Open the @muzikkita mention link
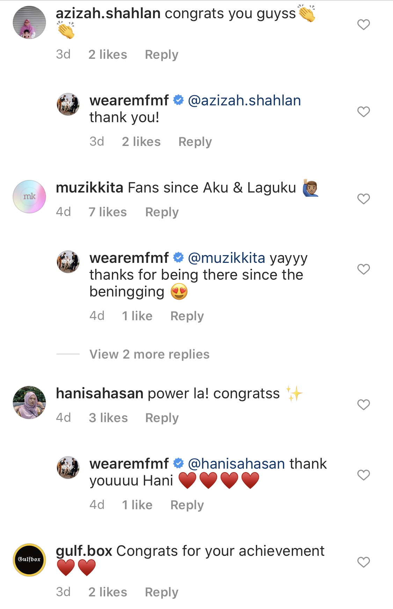 point(226,258)
